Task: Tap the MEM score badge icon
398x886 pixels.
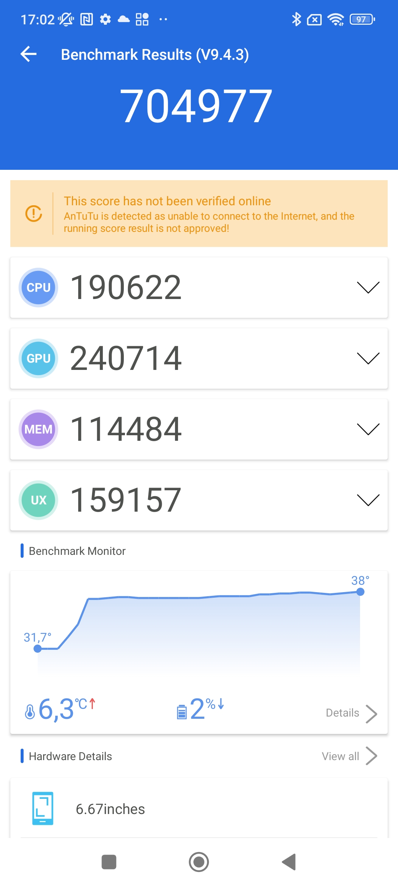Action: click(x=38, y=429)
